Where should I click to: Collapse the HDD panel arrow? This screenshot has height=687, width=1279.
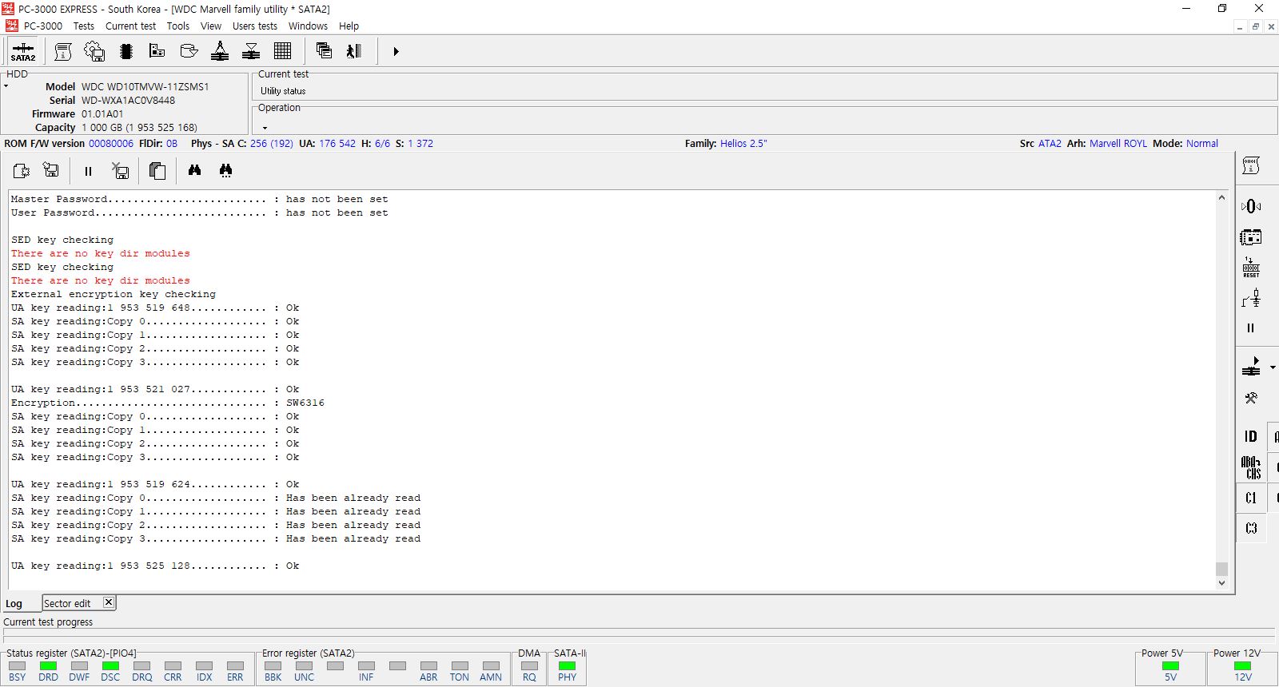pos(6,85)
